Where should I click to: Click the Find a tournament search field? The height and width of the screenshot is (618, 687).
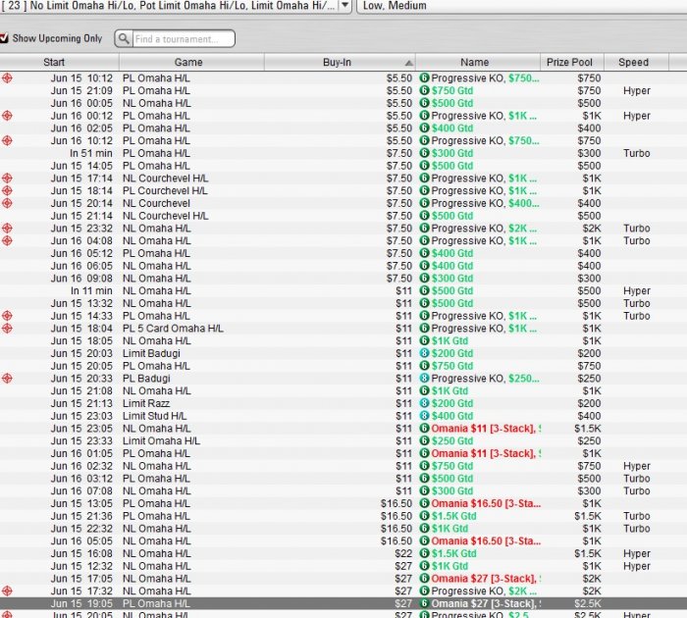(x=183, y=39)
